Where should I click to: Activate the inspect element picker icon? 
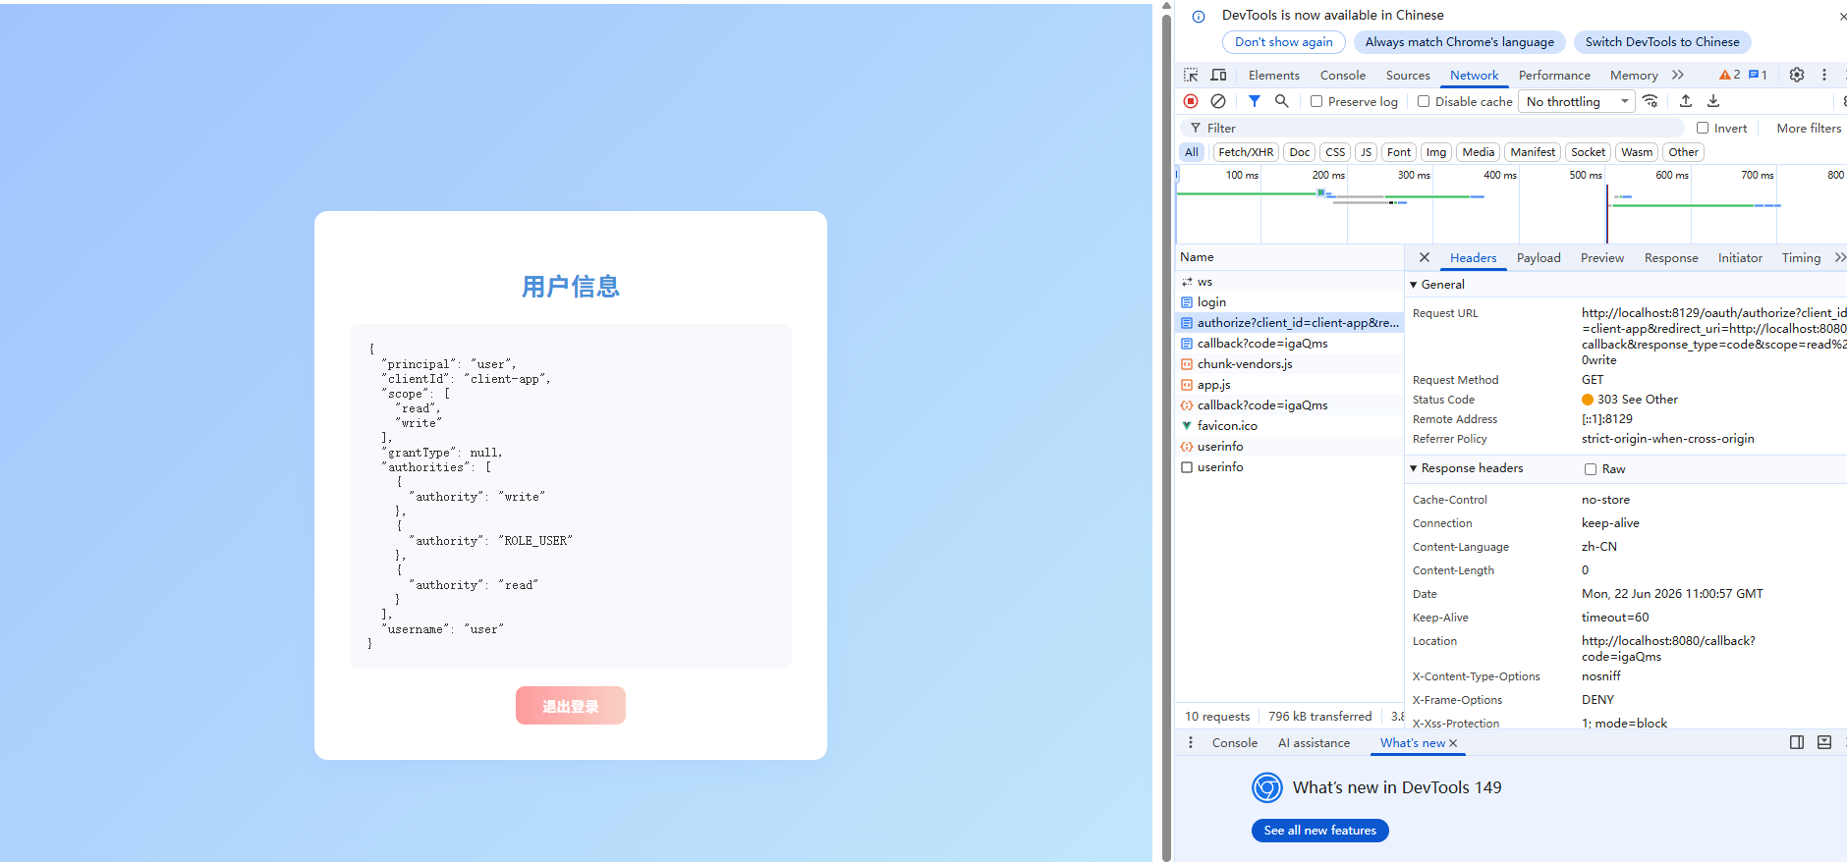point(1191,75)
